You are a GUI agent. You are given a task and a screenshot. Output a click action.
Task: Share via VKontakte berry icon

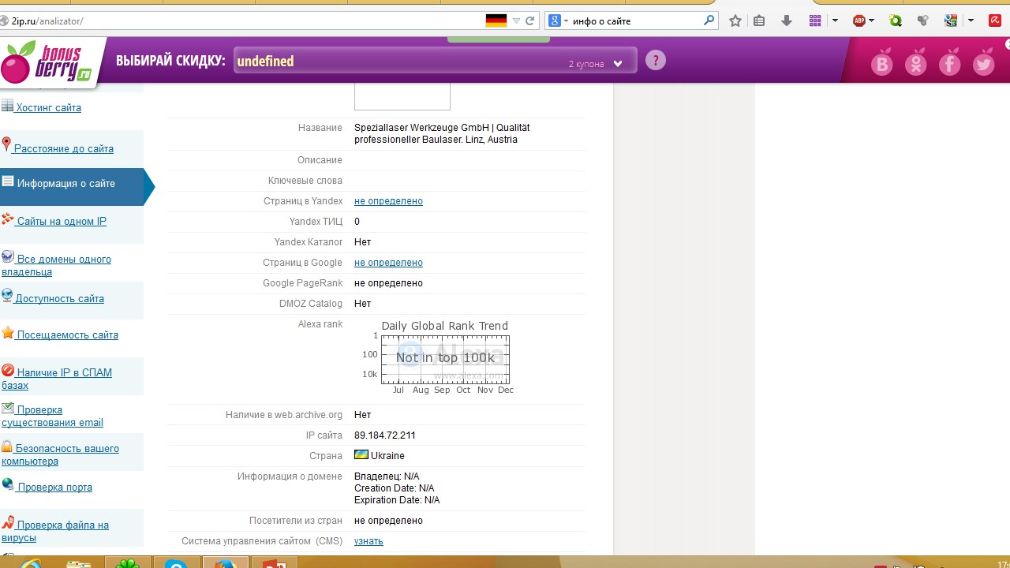coord(881,63)
